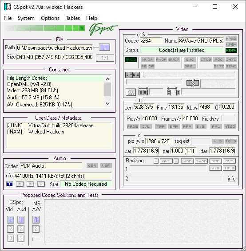Click the file Path field
The height and width of the screenshot is (251, 246).
pyautogui.click(x=55, y=48)
